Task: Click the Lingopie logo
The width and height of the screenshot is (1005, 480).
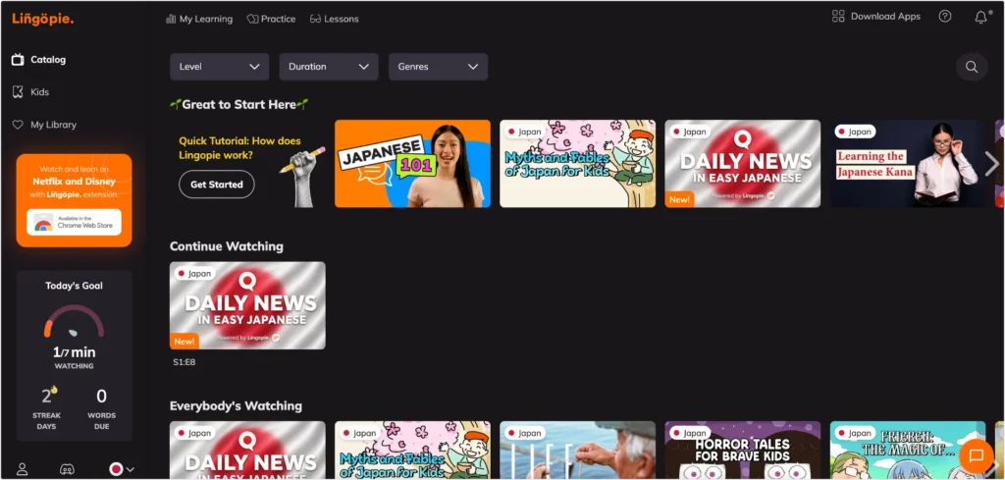Action: click(43, 20)
